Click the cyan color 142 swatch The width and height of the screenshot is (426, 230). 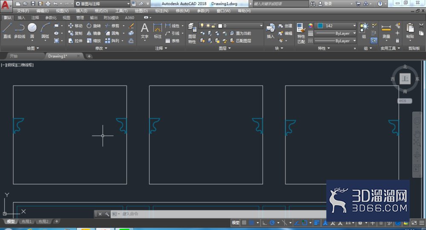[x=320, y=26]
